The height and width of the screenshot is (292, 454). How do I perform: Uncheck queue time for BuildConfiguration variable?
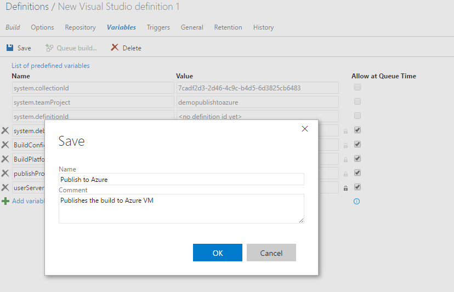357,145
